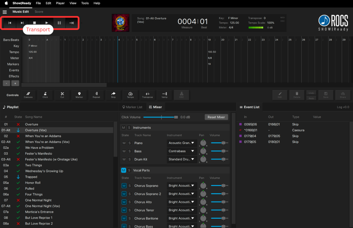
Task: Open the Drum Kit instrument dropdown
Action: point(182,159)
